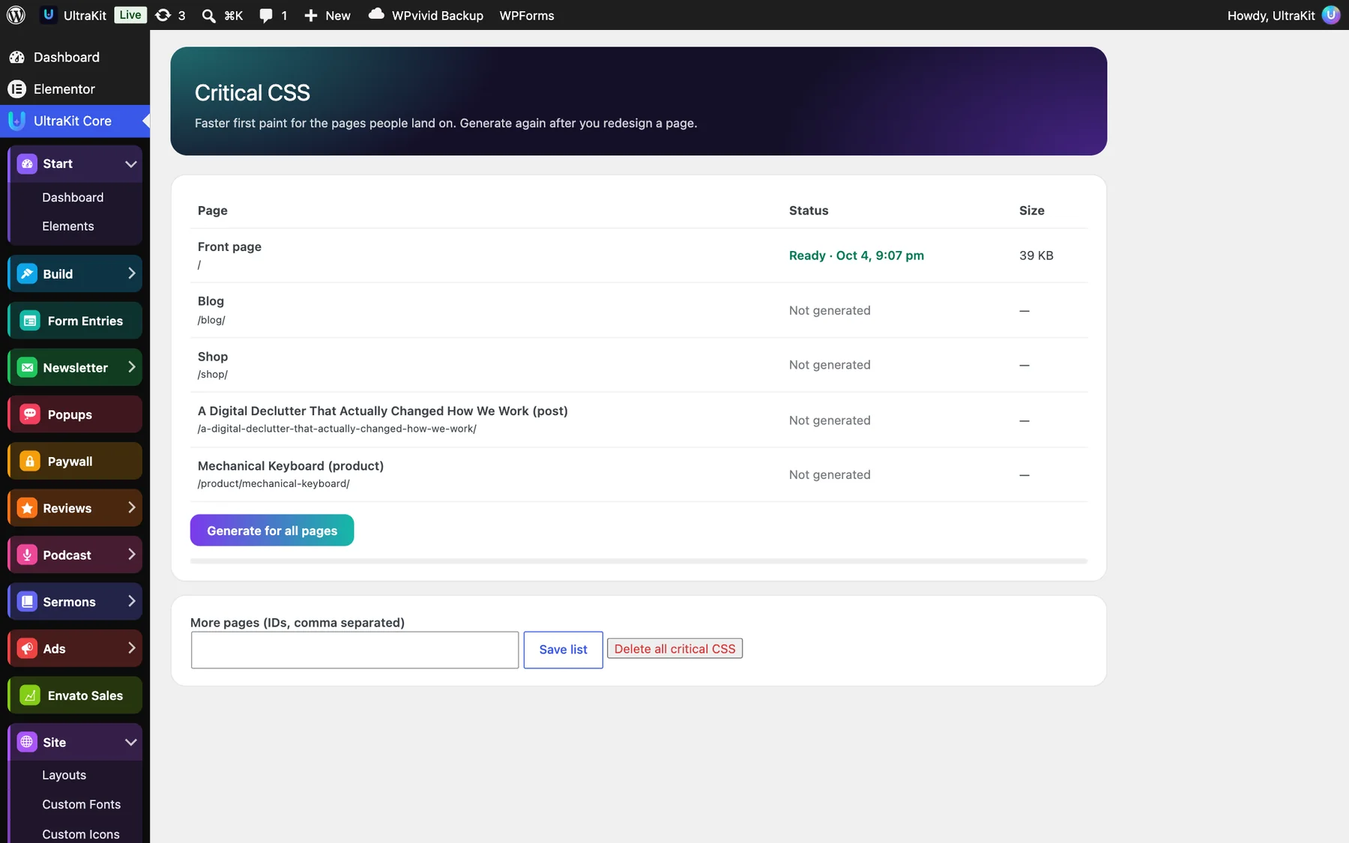Click the generation progress bar
1349x843 pixels.
(x=639, y=561)
